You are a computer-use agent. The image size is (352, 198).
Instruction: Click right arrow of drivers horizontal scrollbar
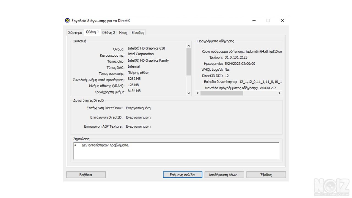(x=279, y=93)
